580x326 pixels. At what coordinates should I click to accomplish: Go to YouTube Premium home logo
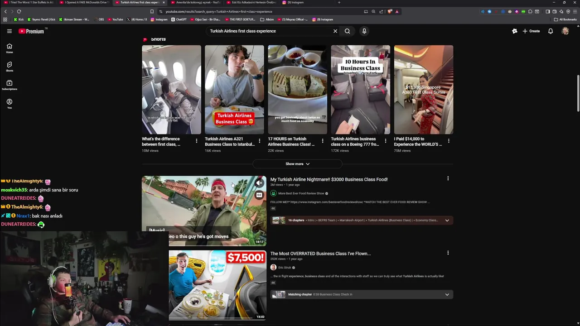tap(31, 31)
